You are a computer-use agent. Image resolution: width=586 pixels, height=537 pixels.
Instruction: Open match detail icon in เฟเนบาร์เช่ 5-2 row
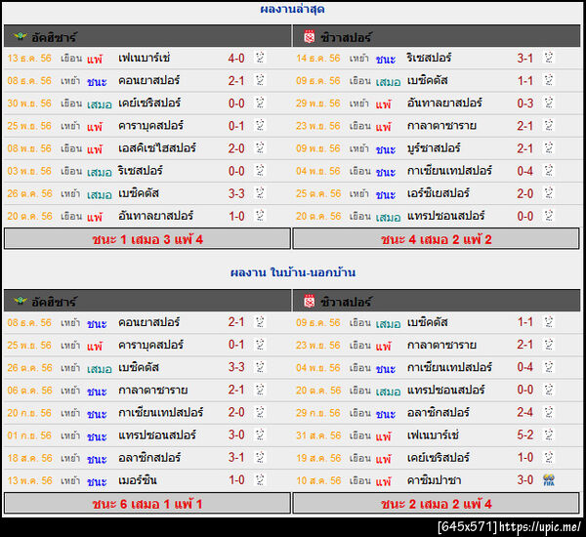point(549,435)
